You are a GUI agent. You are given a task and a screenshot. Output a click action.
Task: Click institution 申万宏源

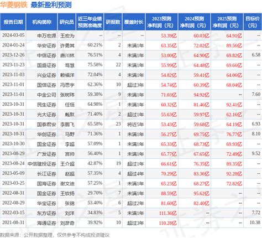click(46, 35)
